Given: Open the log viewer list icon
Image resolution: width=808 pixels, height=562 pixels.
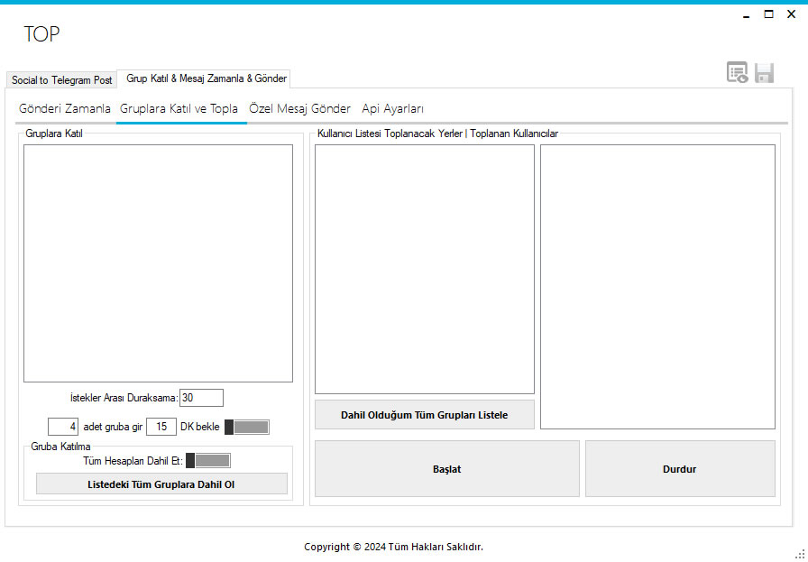Looking at the screenshot, I should click(x=738, y=73).
